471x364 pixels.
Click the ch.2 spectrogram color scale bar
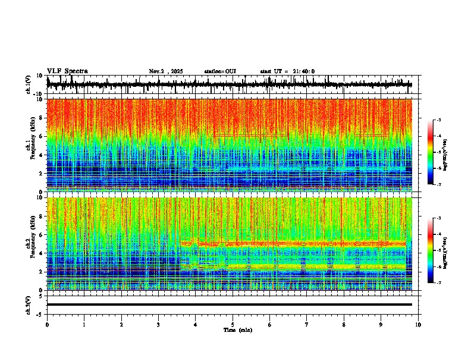tap(430, 250)
